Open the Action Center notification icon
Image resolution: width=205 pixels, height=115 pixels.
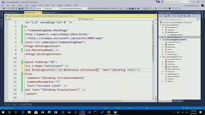[201, 112]
